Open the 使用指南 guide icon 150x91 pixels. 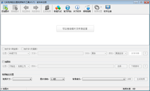87,8
